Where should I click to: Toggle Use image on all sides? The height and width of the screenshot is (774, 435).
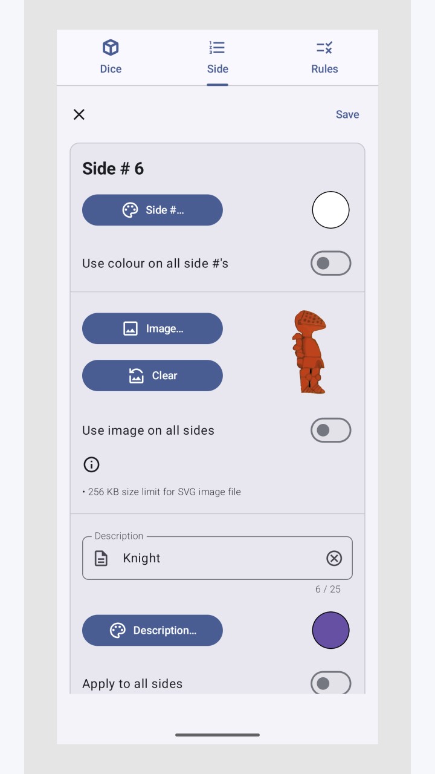(330, 430)
